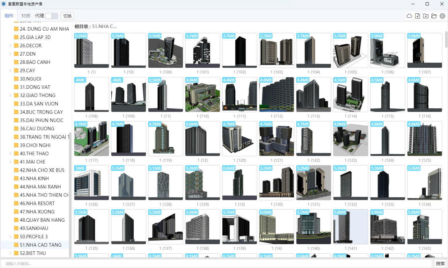448x268 pixels.
Task: Click the open folder icon
Action: [434, 16]
